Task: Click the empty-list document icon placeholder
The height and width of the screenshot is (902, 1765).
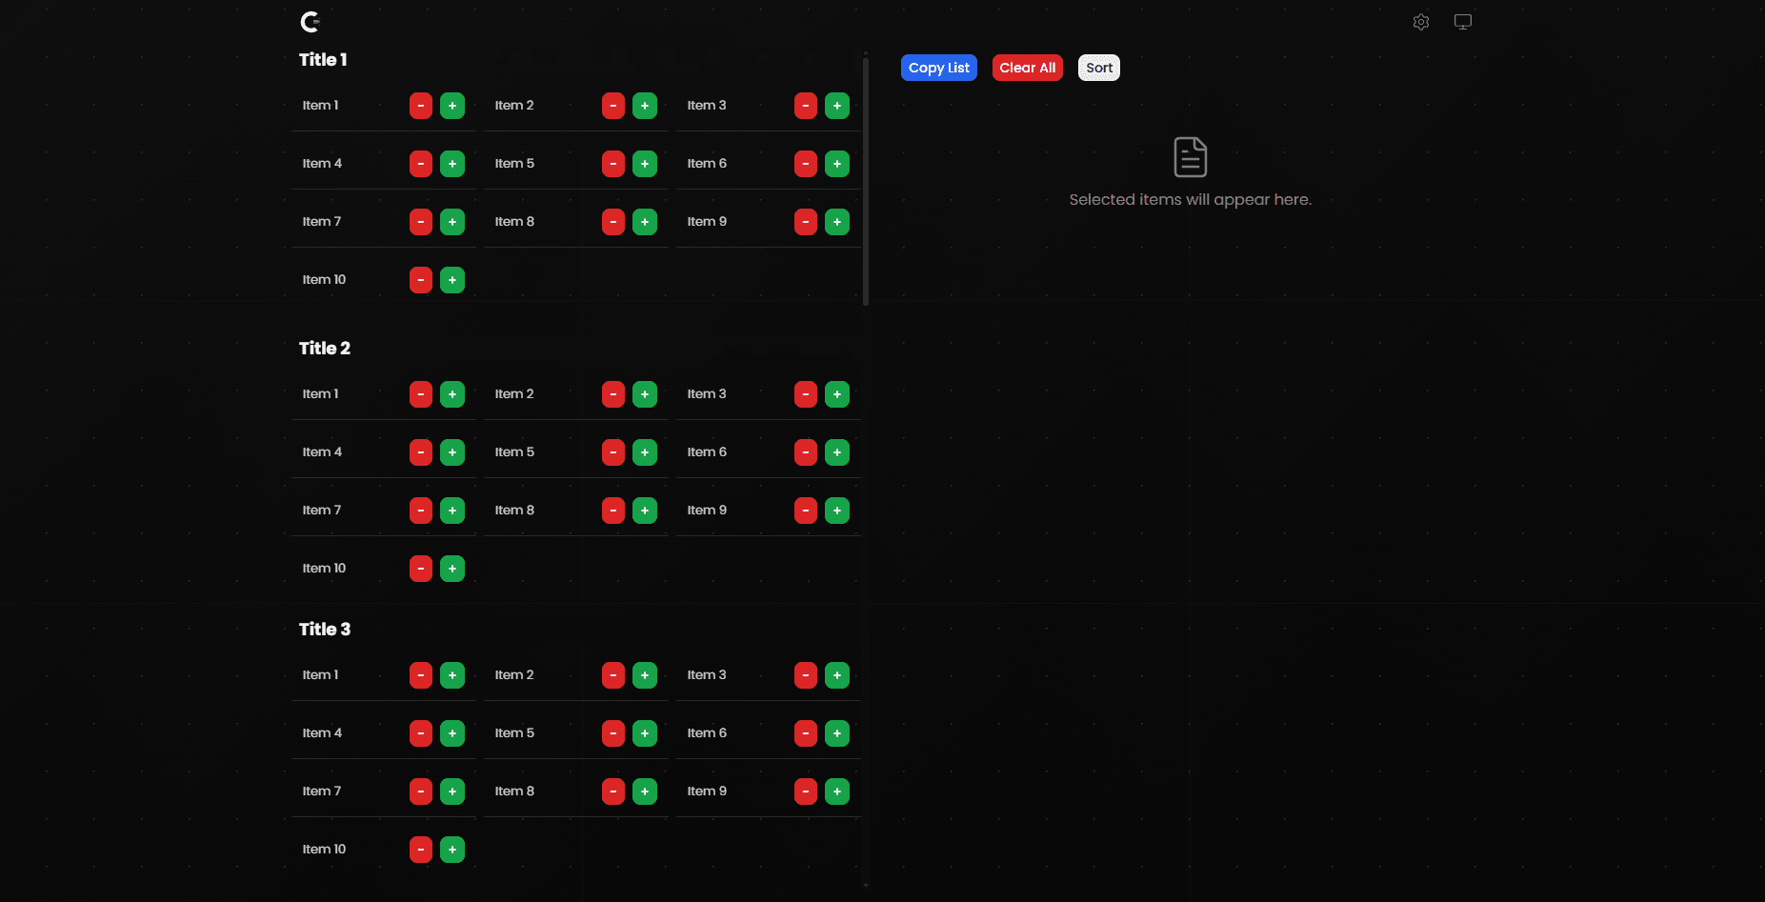Action: tap(1190, 157)
